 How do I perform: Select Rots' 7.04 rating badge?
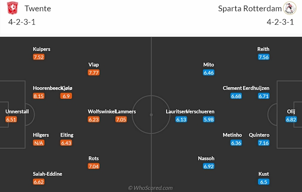[94, 166]
